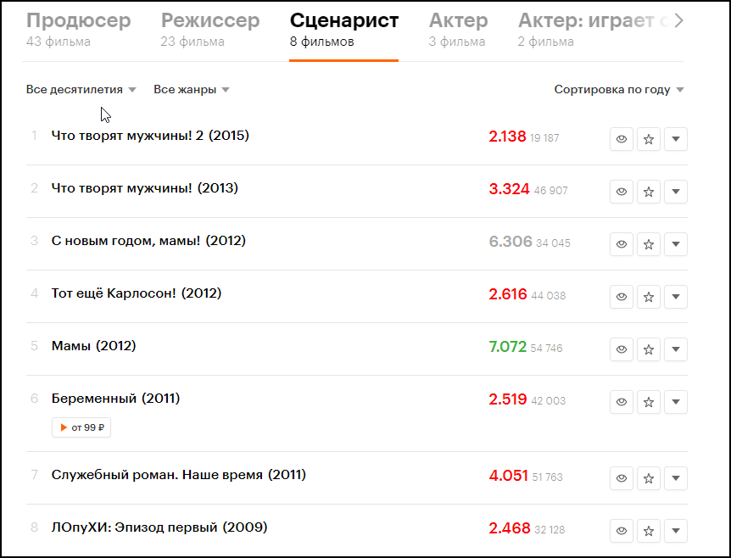Click star icon for "С новым годом, мамы!"

pos(649,244)
